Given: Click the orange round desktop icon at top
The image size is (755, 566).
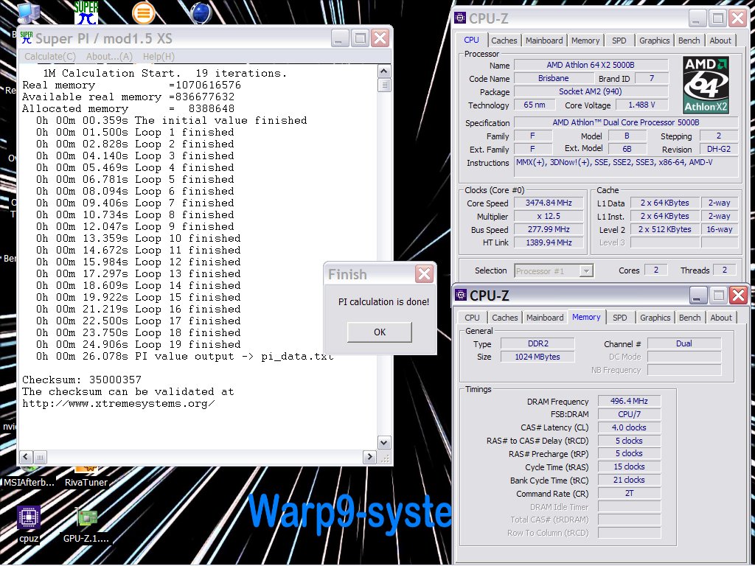Looking at the screenshot, I should click(x=143, y=13).
